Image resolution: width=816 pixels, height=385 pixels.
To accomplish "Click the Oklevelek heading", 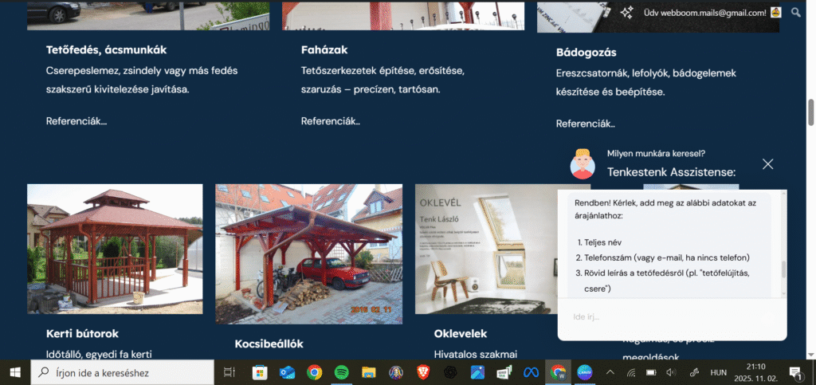I will pyautogui.click(x=461, y=333).
